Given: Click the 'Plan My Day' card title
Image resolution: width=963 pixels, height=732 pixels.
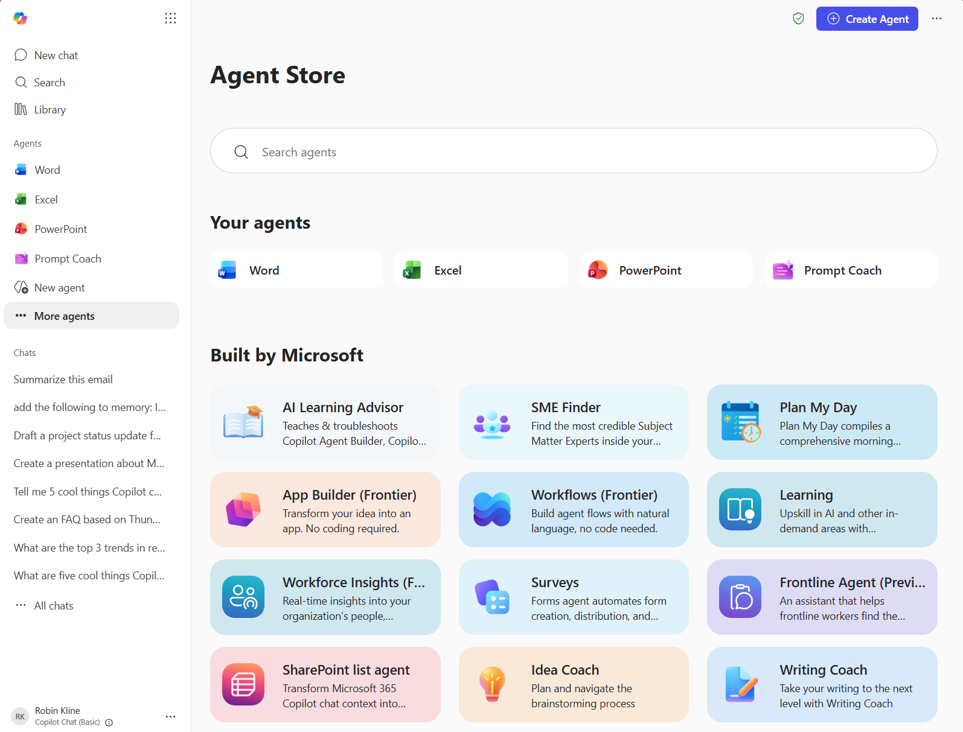Looking at the screenshot, I should pyautogui.click(x=818, y=407).
